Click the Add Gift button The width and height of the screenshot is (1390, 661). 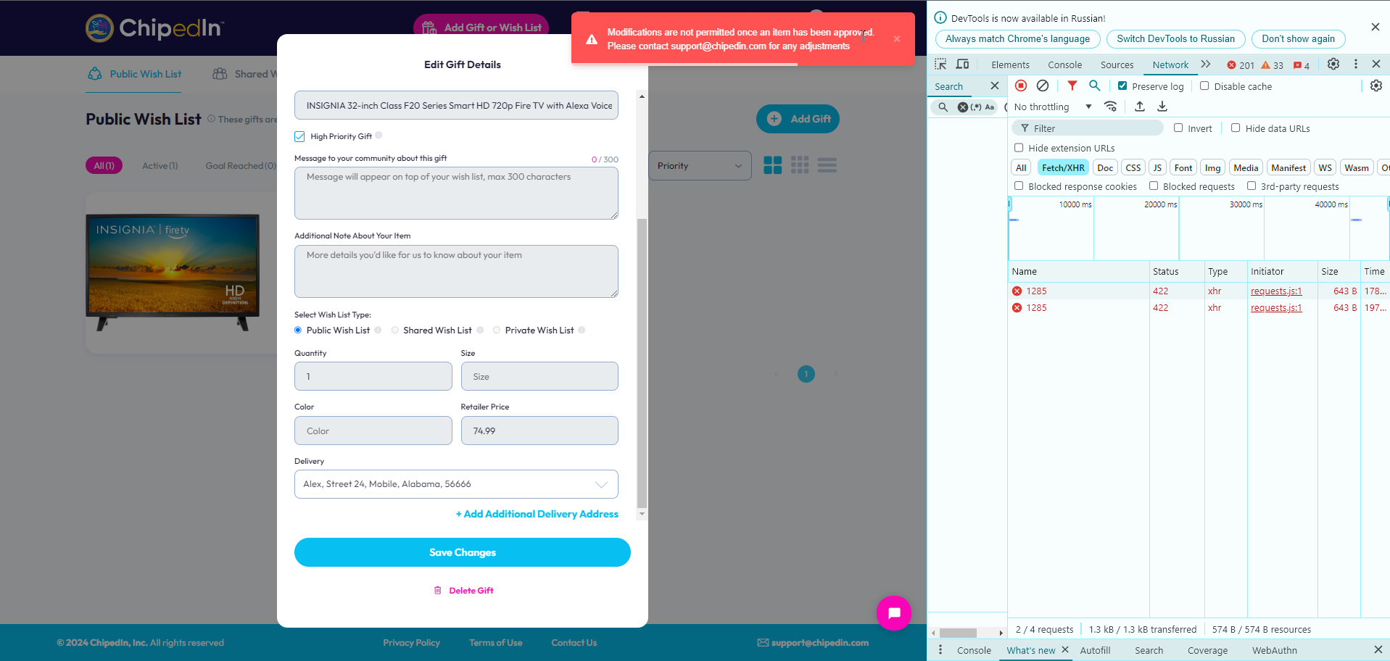798,119
